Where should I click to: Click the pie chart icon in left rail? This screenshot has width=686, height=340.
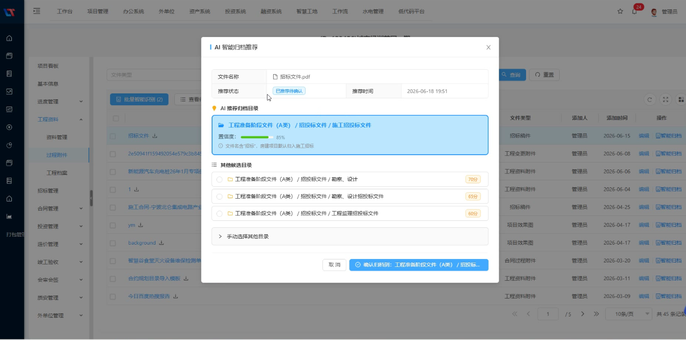(x=9, y=145)
